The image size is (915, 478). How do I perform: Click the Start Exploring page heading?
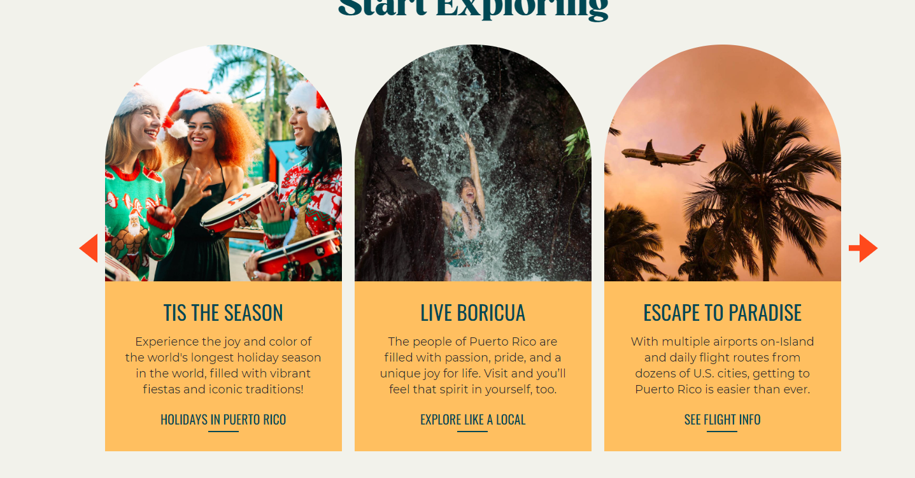[x=473, y=8]
